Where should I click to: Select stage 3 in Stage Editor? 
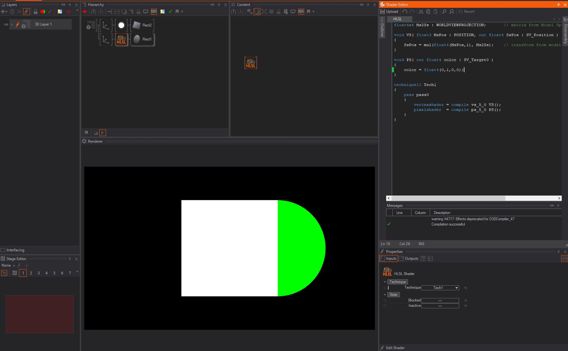[x=39, y=273]
